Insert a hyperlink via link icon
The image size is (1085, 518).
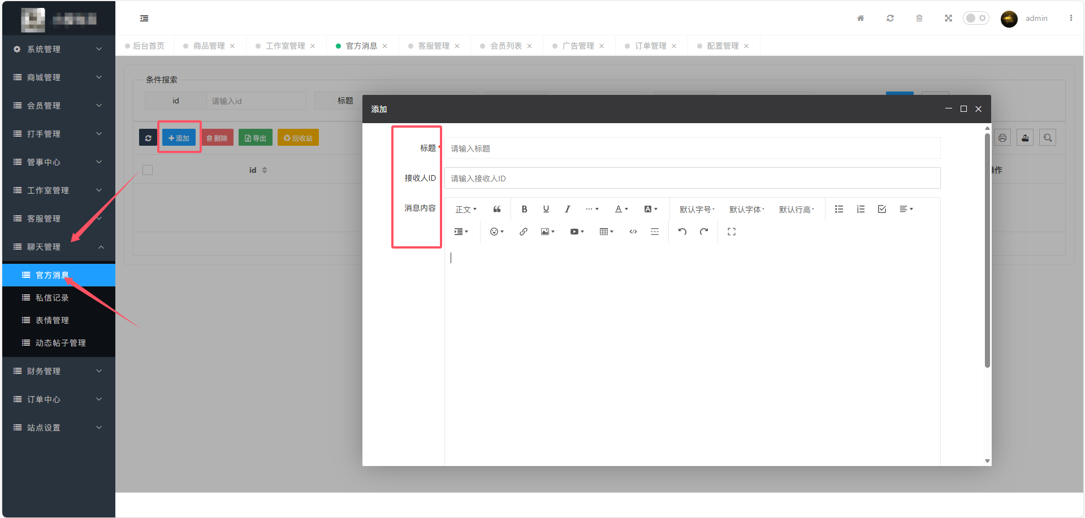[x=524, y=232]
